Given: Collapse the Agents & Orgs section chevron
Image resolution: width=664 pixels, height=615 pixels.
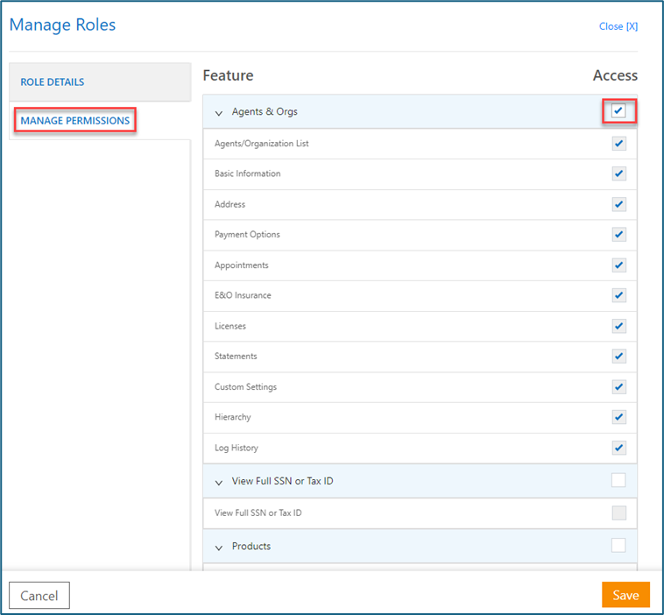Looking at the screenshot, I should coord(219,113).
